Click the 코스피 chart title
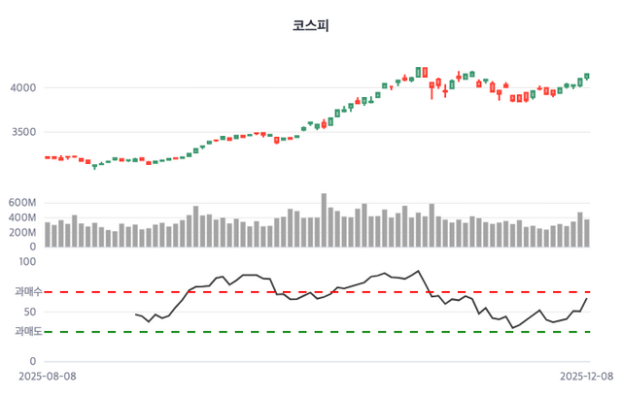Viewport: 622px width, 397px height. [311, 25]
